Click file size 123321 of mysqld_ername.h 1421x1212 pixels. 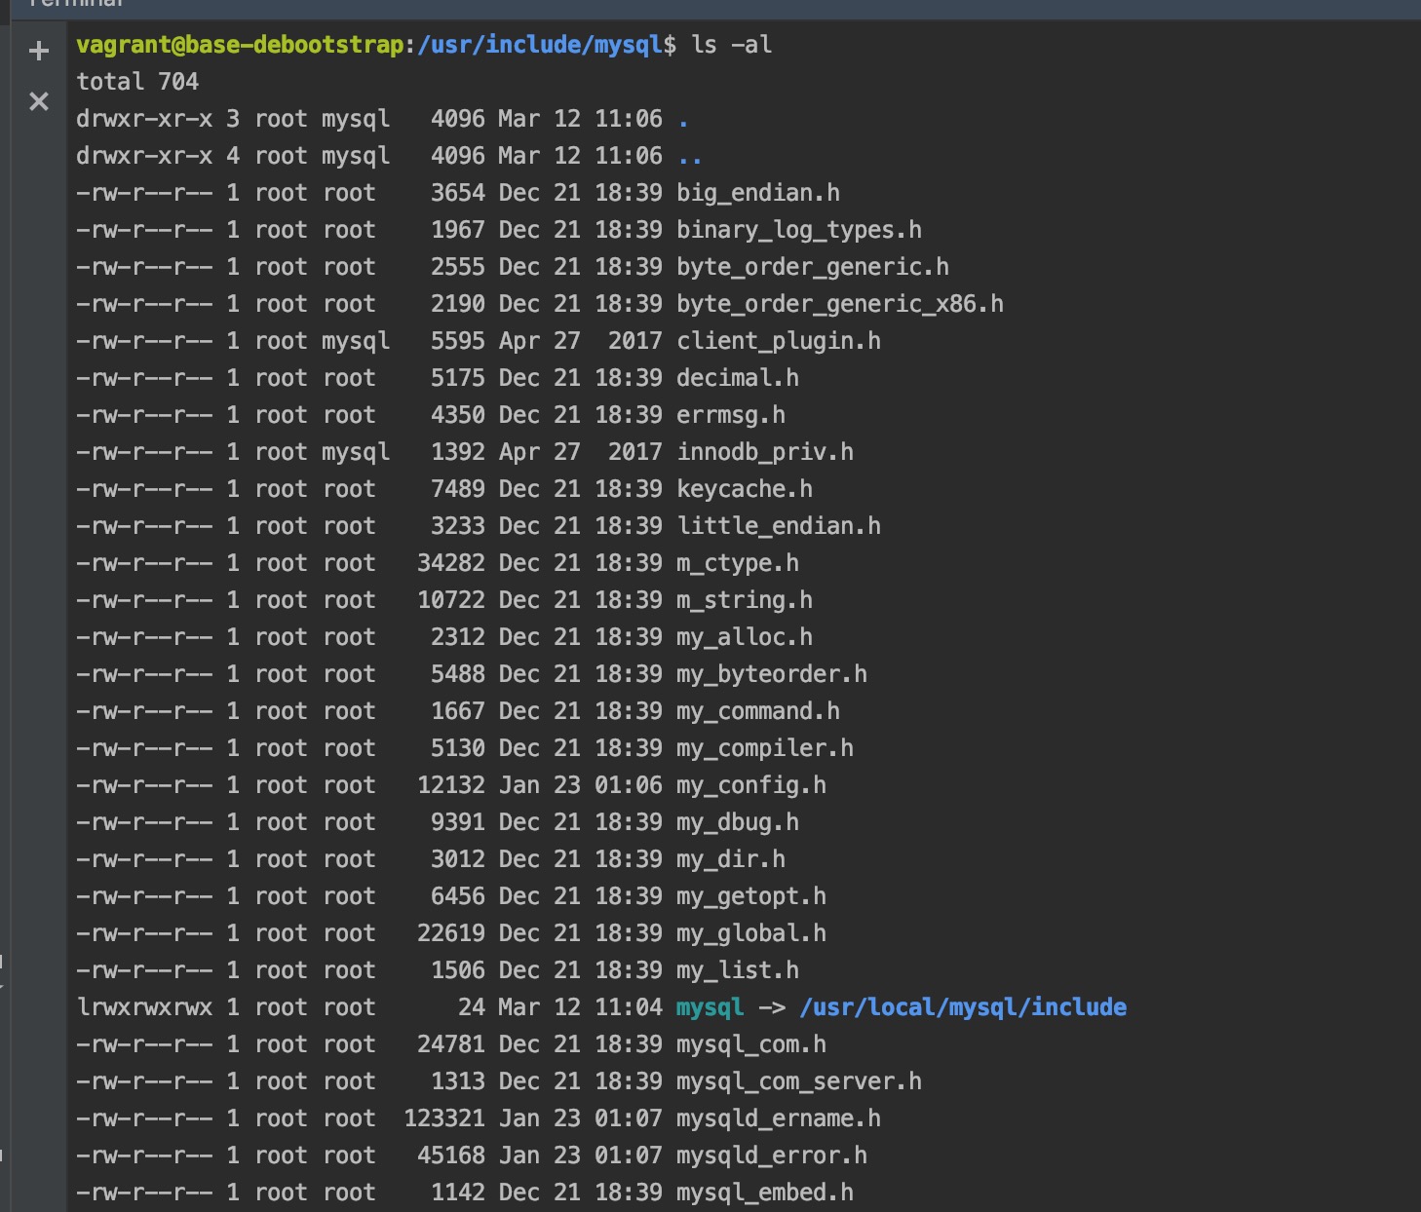coord(444,1118)
